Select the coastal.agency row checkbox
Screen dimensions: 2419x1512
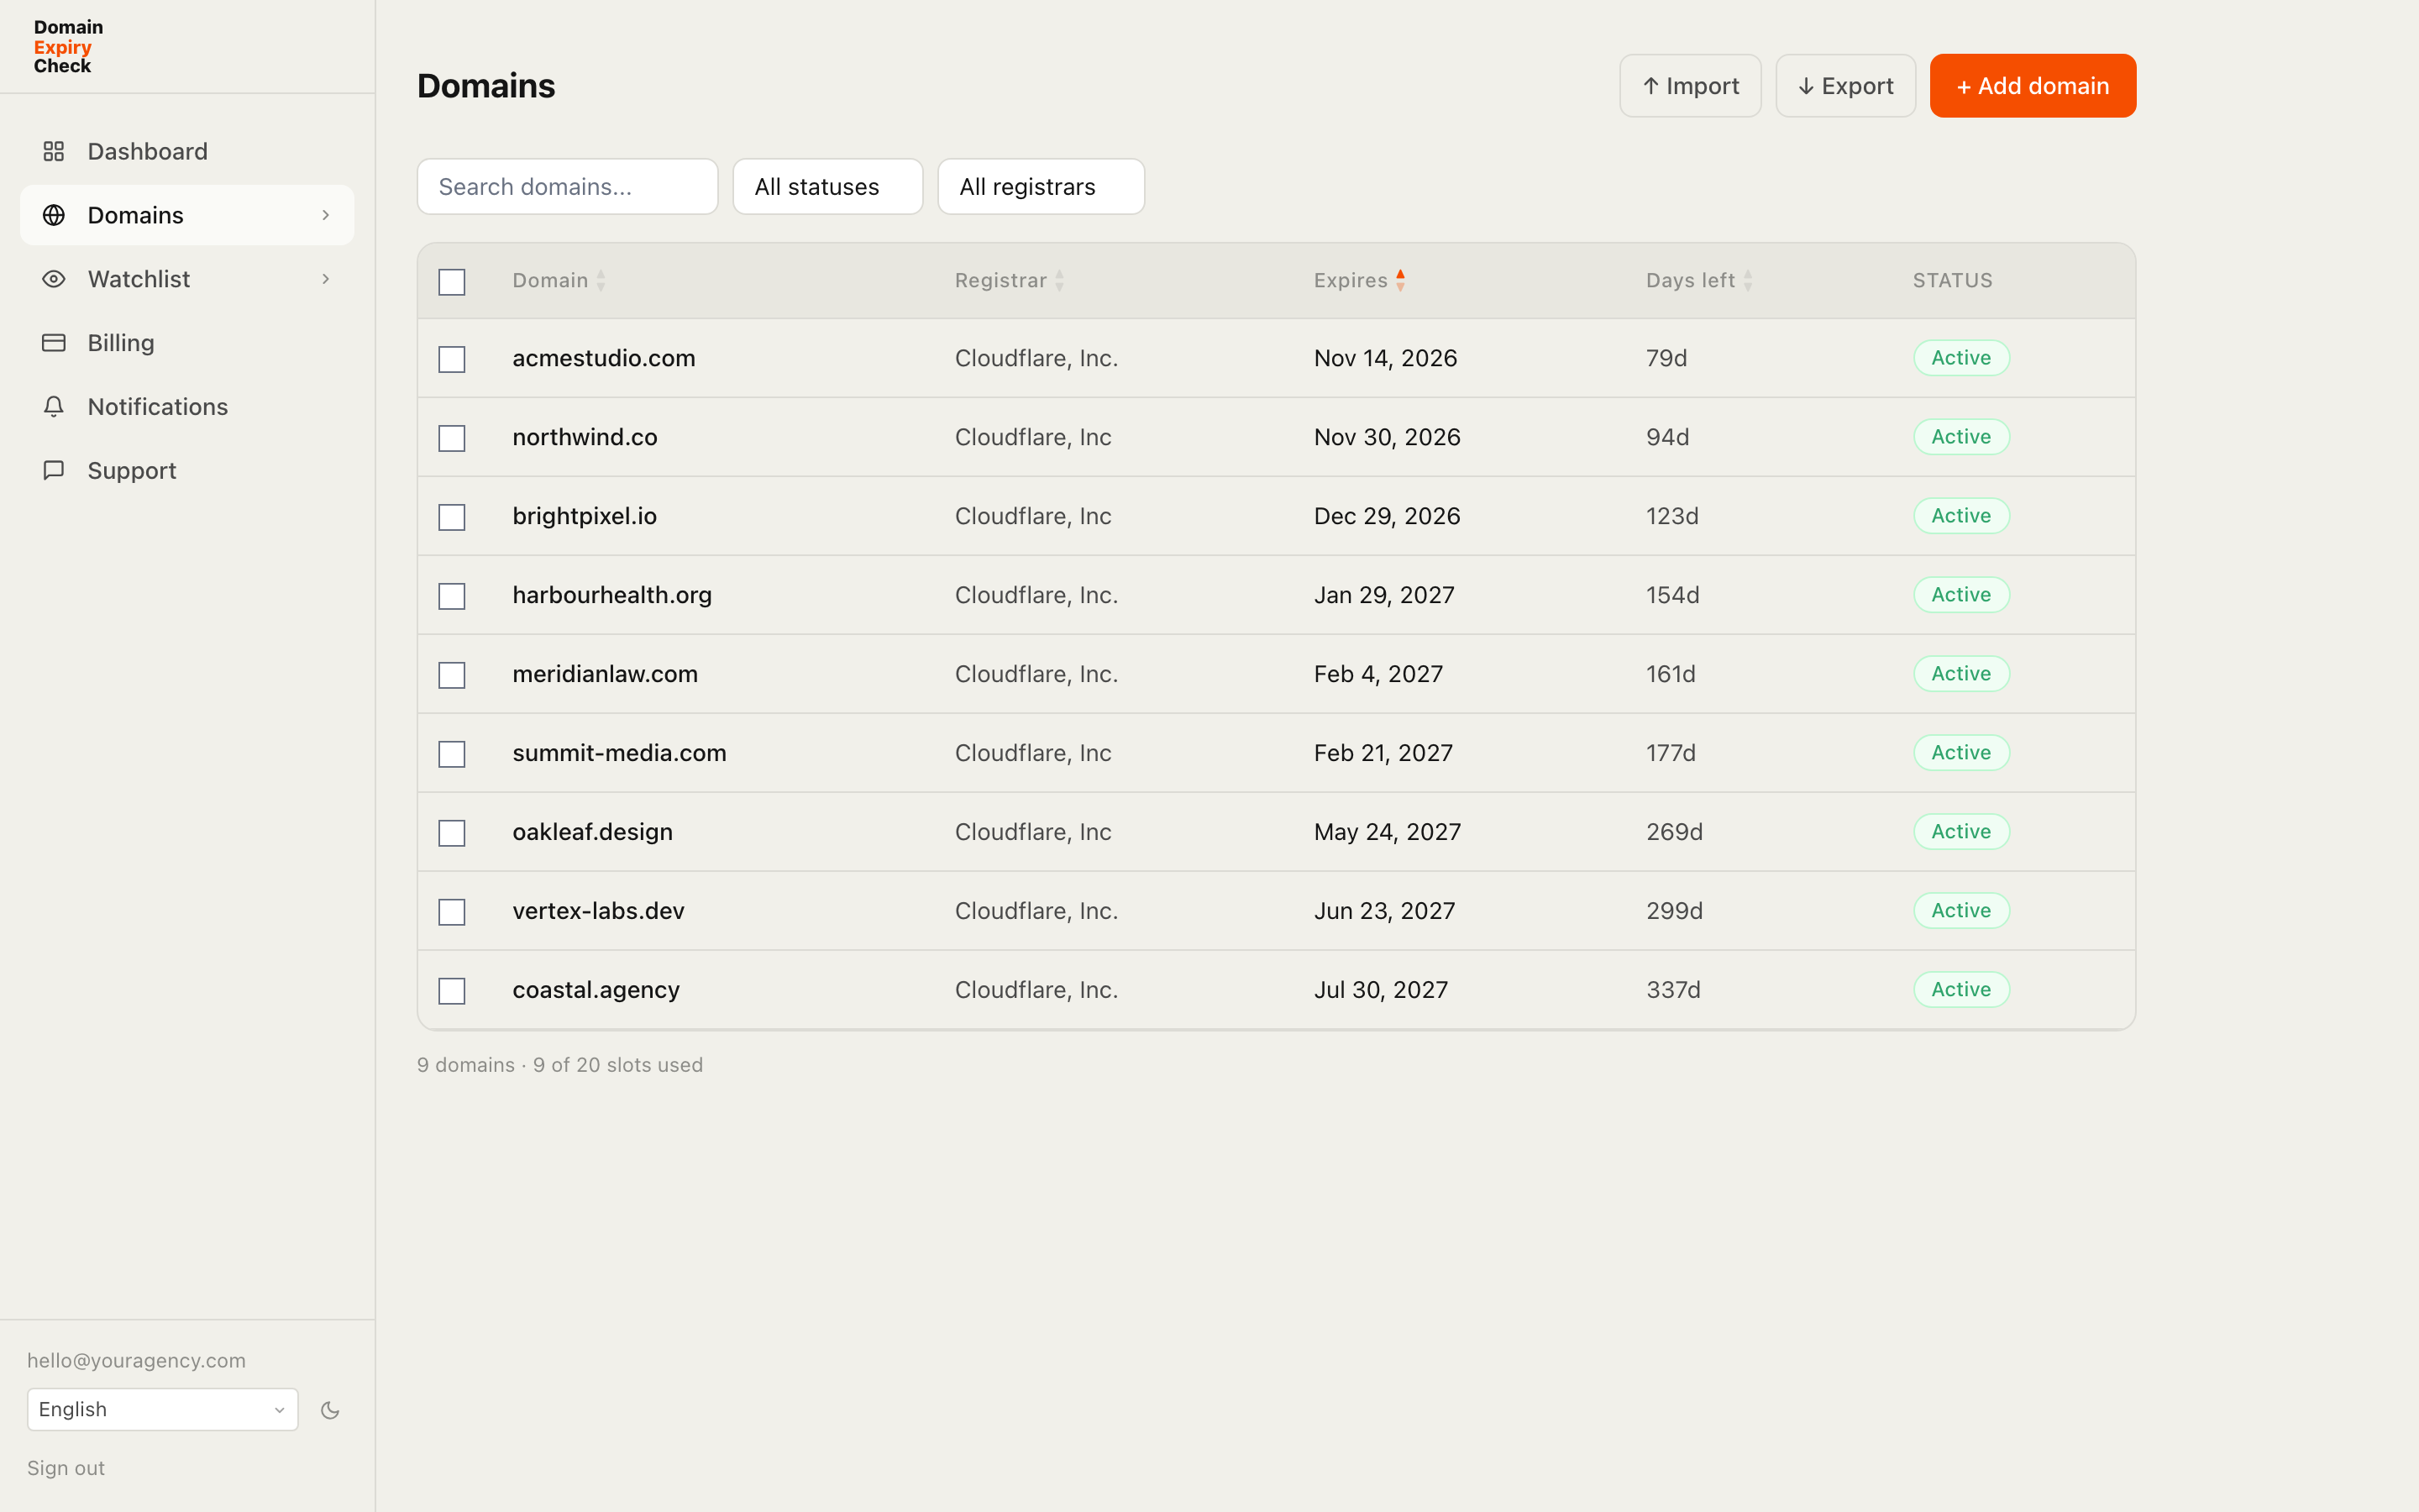[x=452, y=991]
